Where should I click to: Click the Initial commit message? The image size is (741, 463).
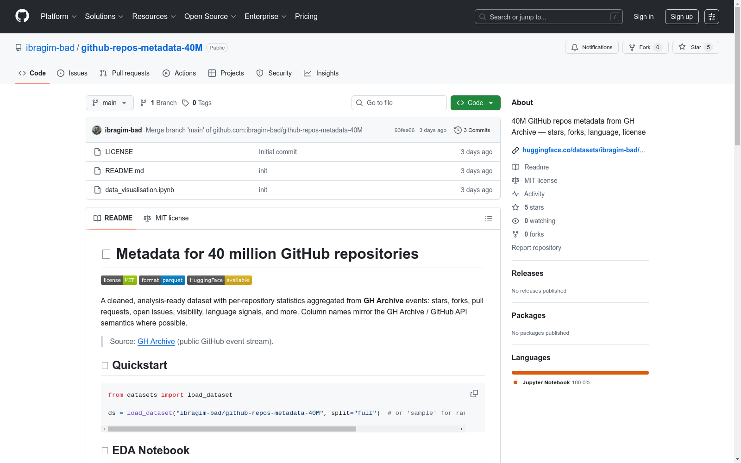coord(278,152)
